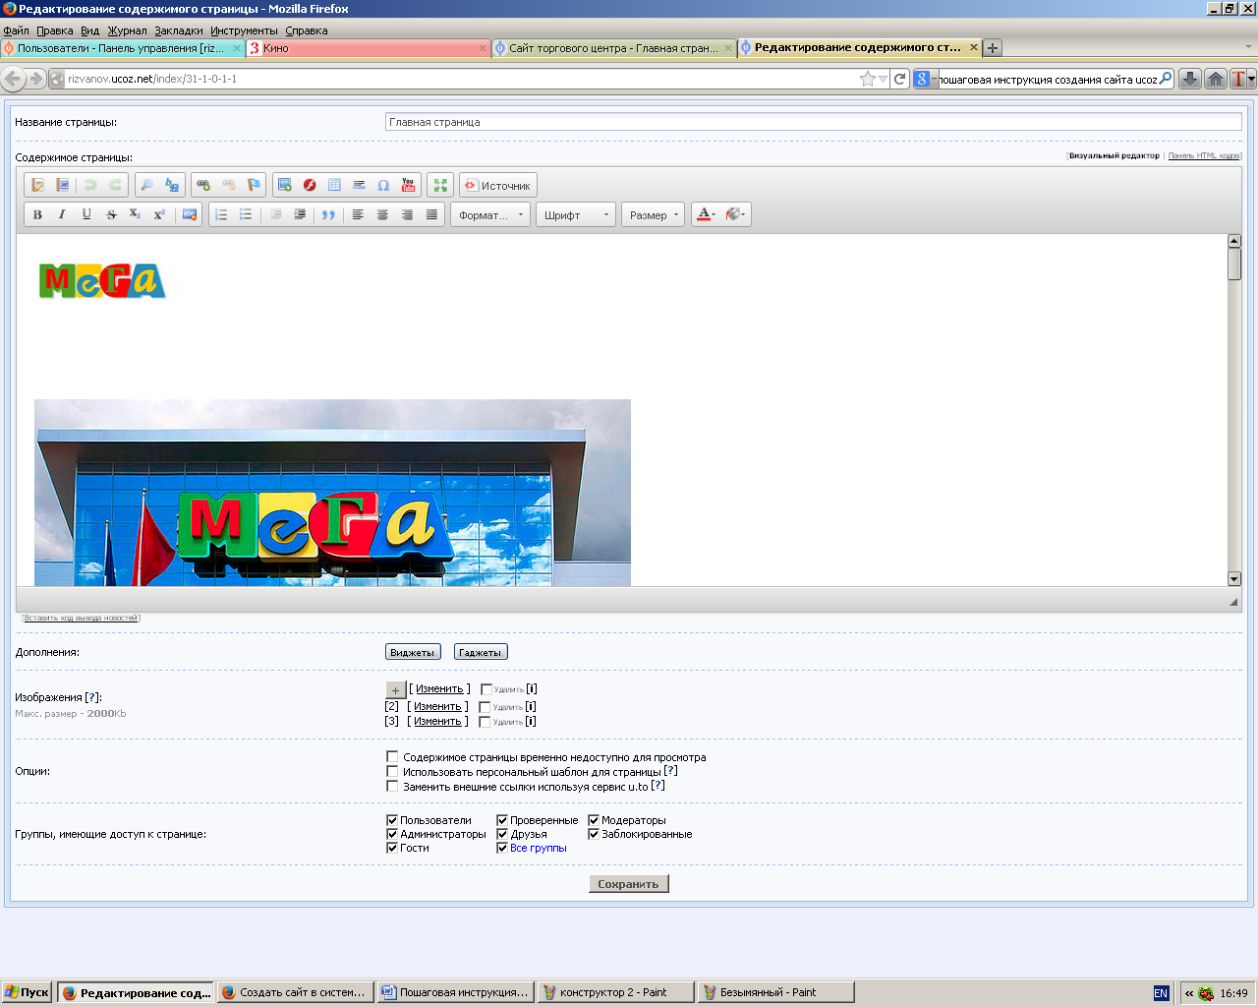Viewport: 1258px width, 1007px height.
Task: Click the Сохранить button
Action: click(629, 884)
